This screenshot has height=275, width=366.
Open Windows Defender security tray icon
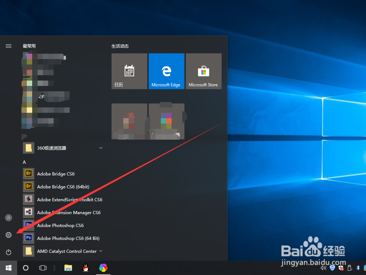(341, 268)
